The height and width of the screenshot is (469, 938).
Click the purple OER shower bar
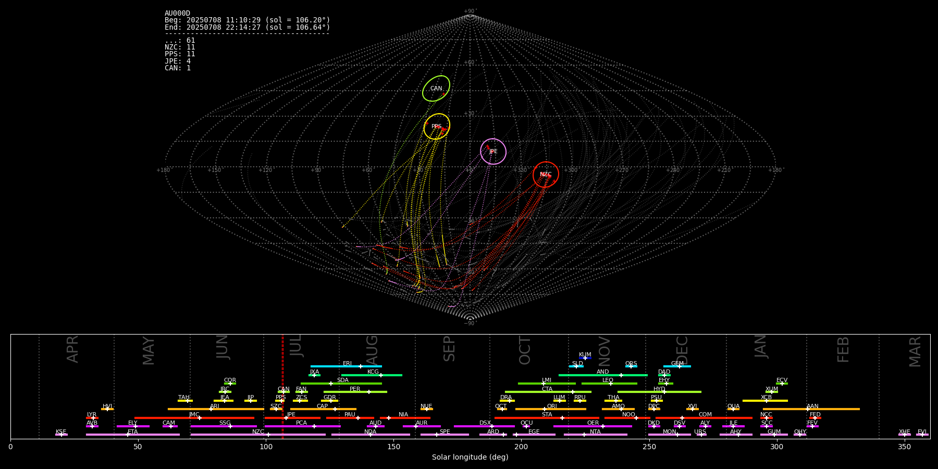click(x=593, y=426)
